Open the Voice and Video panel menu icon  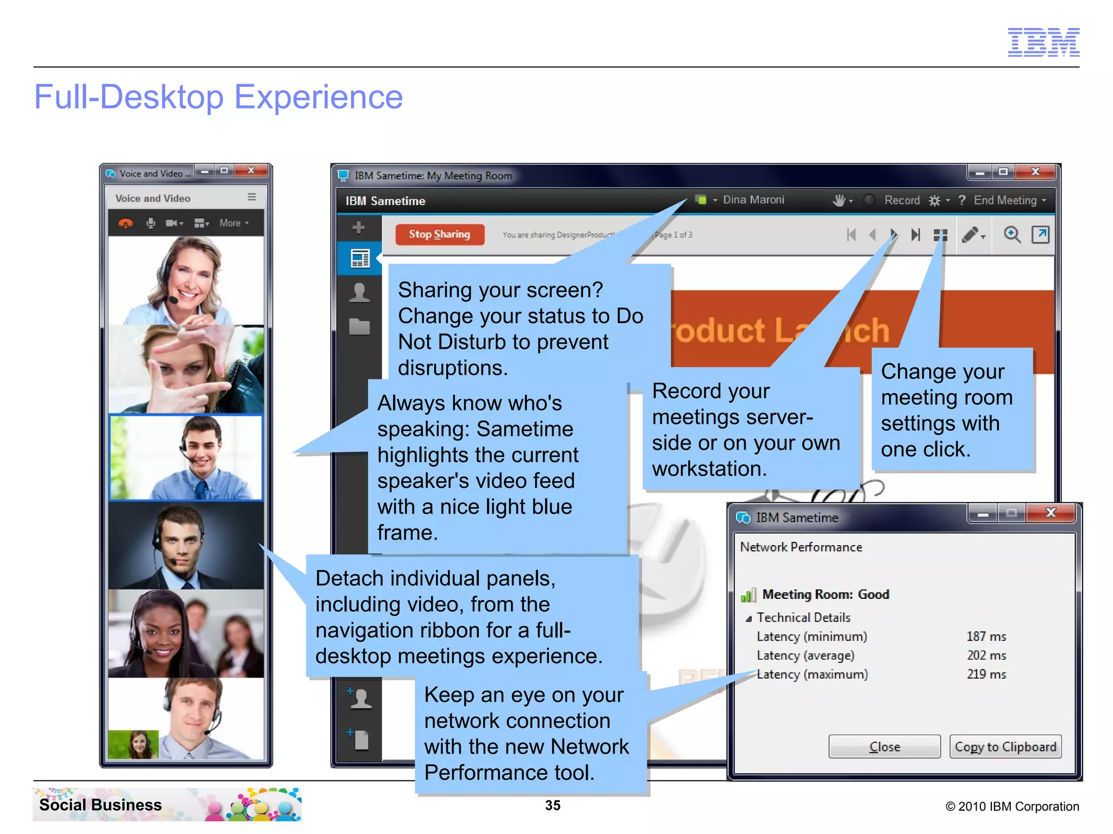click(252, 197)
